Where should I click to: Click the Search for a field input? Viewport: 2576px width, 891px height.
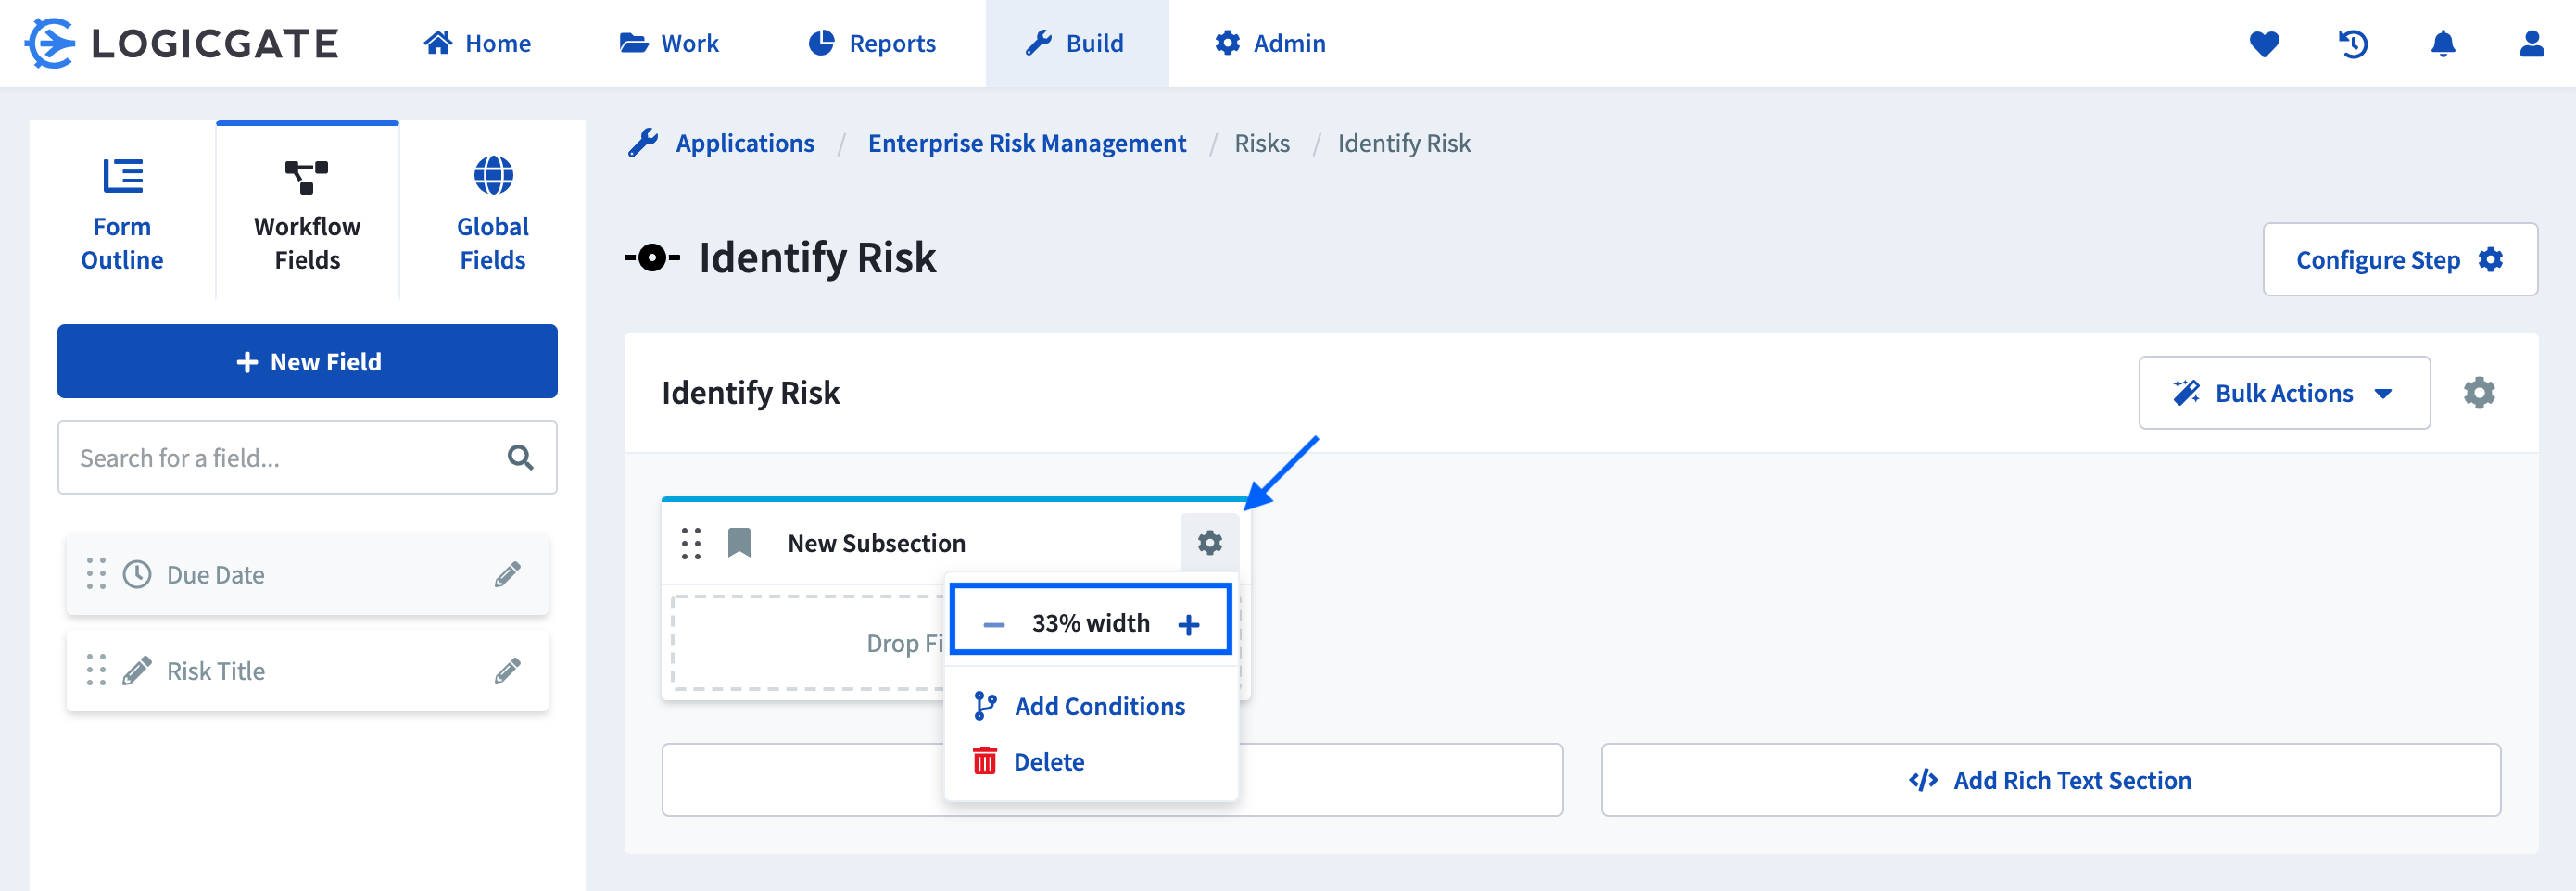coord(280,458)
